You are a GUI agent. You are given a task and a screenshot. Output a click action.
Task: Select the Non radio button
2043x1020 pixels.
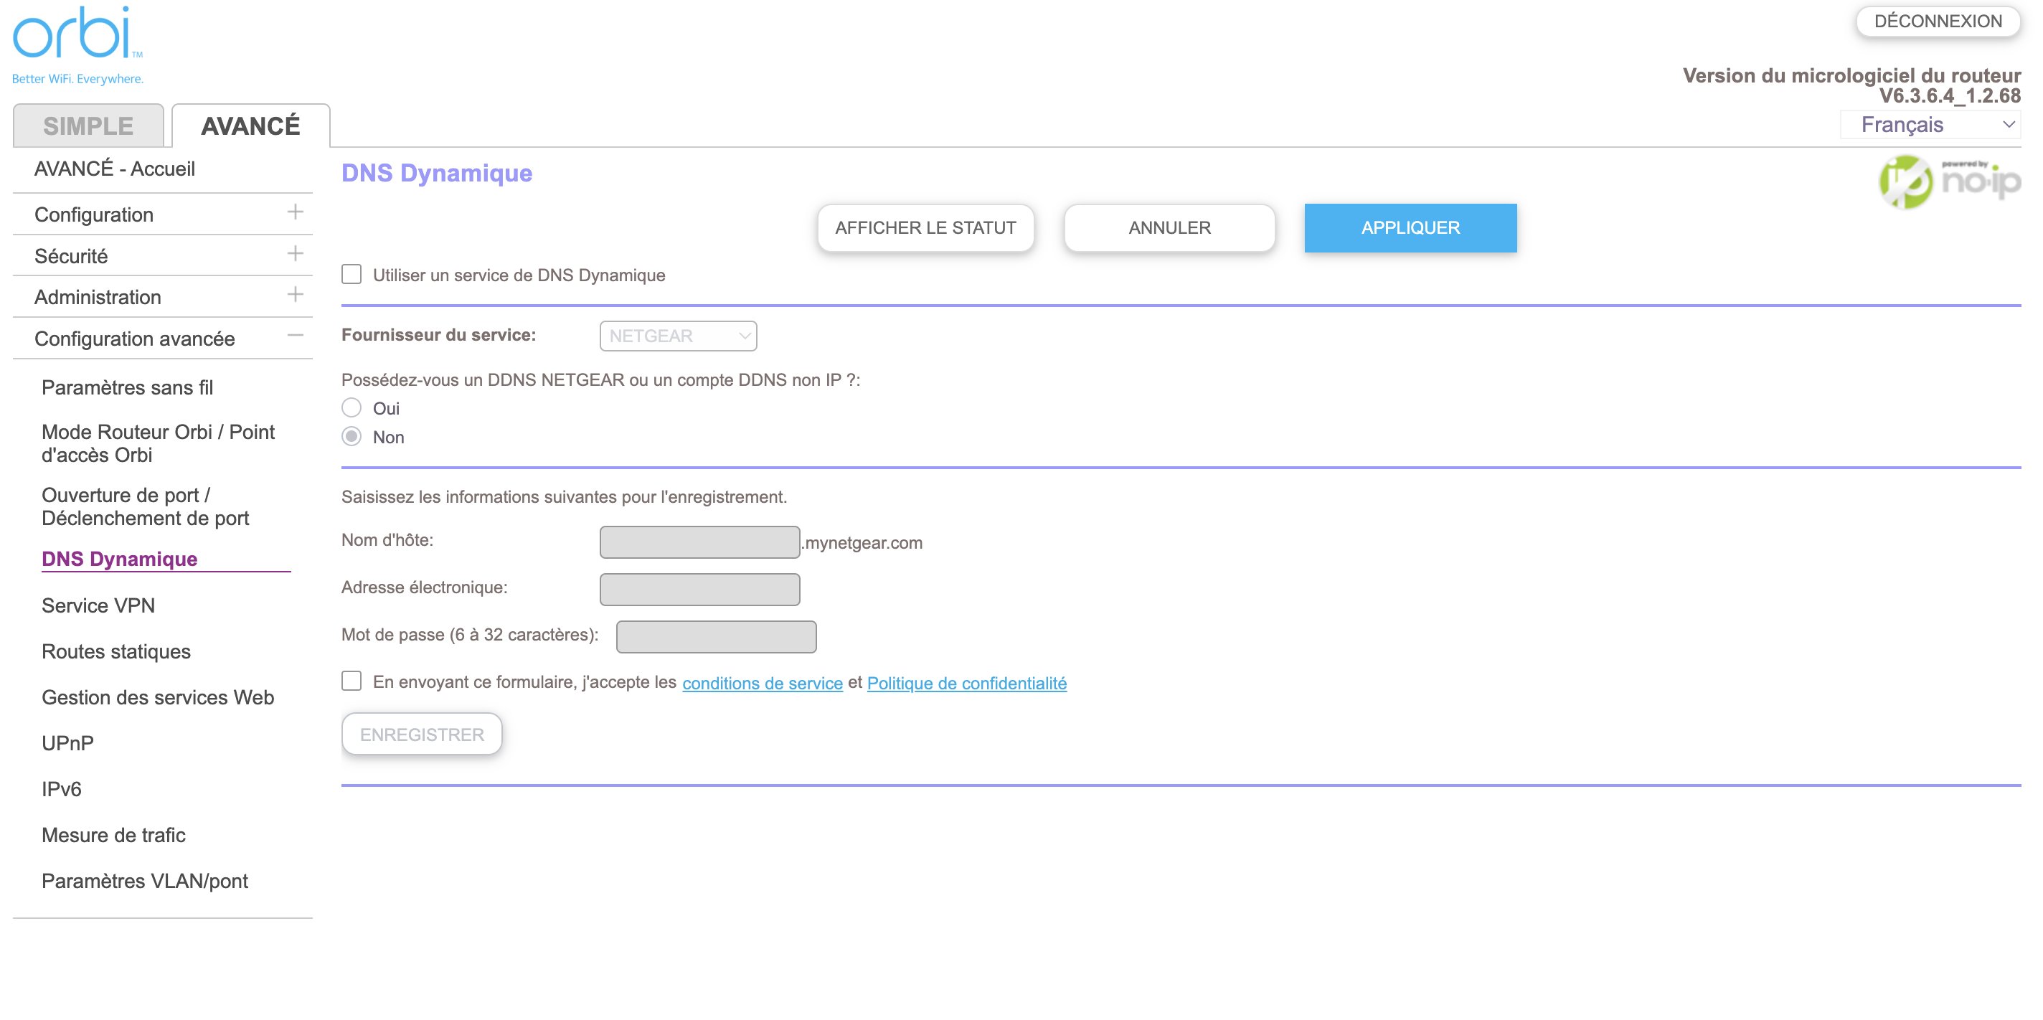pos(351,436)
